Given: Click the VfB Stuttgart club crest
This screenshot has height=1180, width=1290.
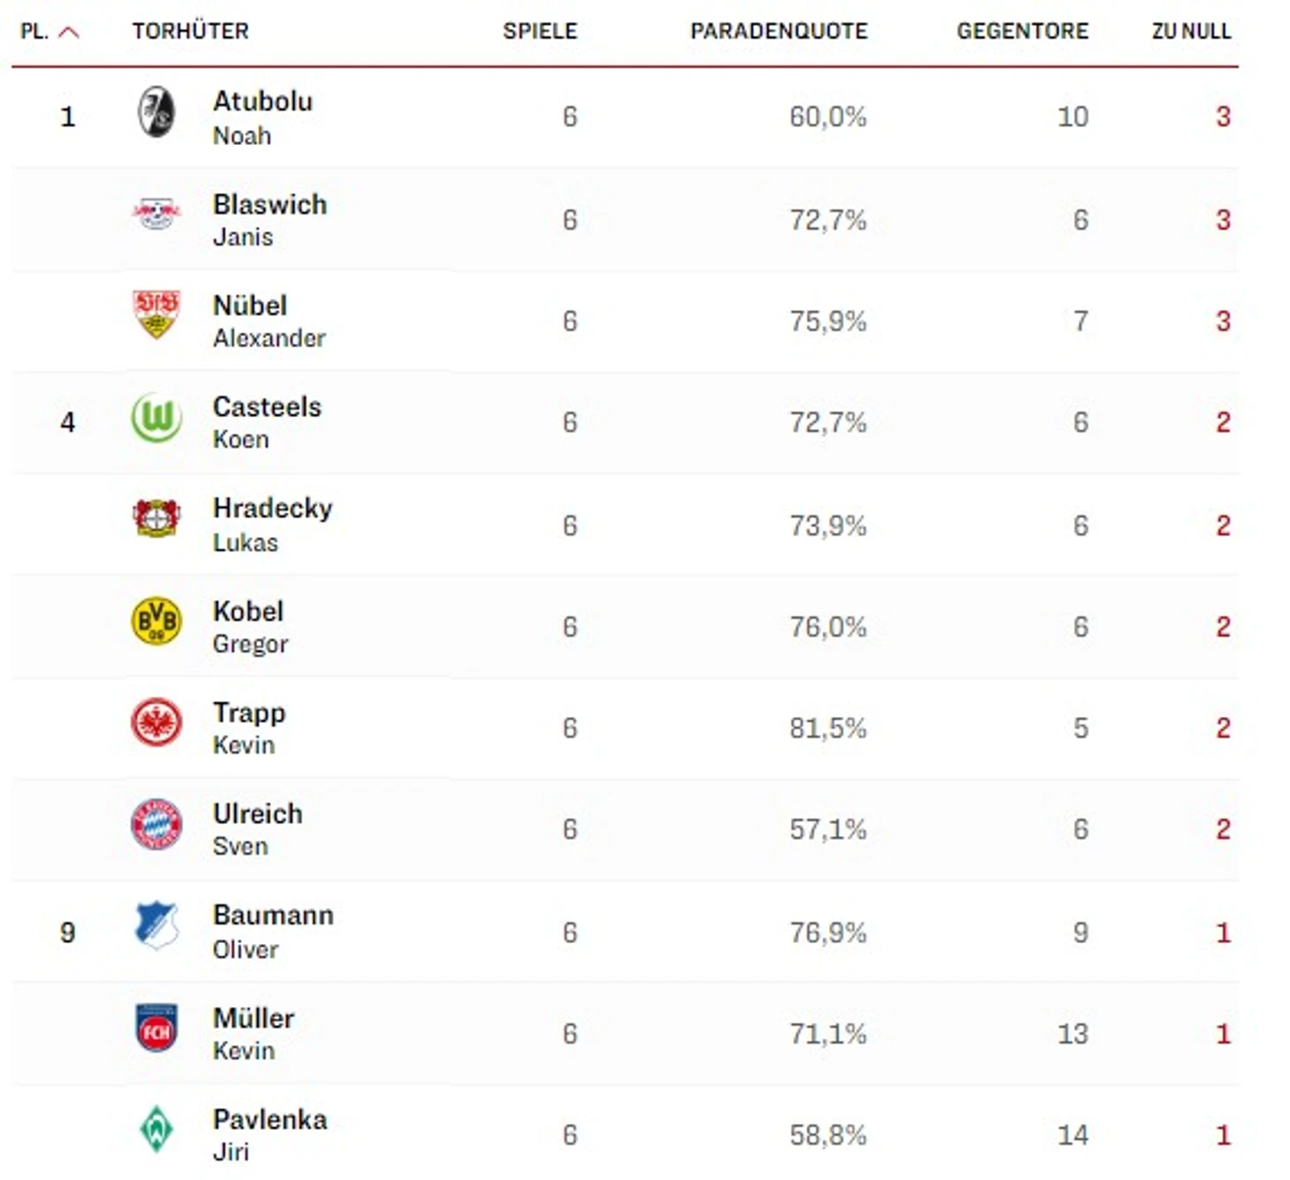Looking at the screenshot, I should pos(156,314).
